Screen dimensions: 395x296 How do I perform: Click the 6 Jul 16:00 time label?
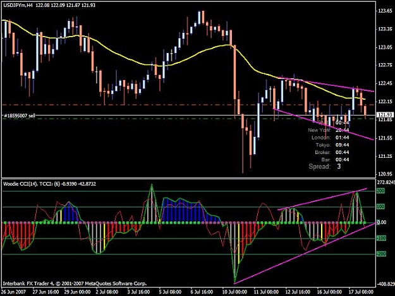tap(201, 292)
